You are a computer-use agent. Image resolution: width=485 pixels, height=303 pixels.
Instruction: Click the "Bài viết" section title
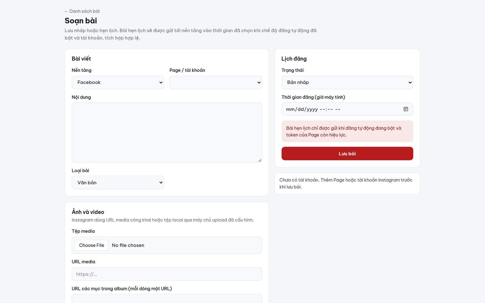[x=81, y=59]
